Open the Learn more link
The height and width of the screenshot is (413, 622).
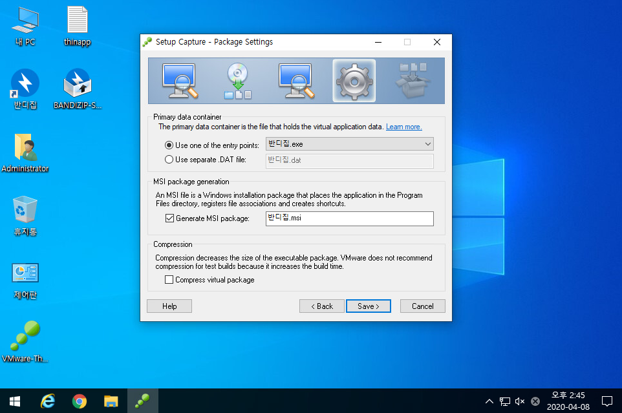coord(403,127)
